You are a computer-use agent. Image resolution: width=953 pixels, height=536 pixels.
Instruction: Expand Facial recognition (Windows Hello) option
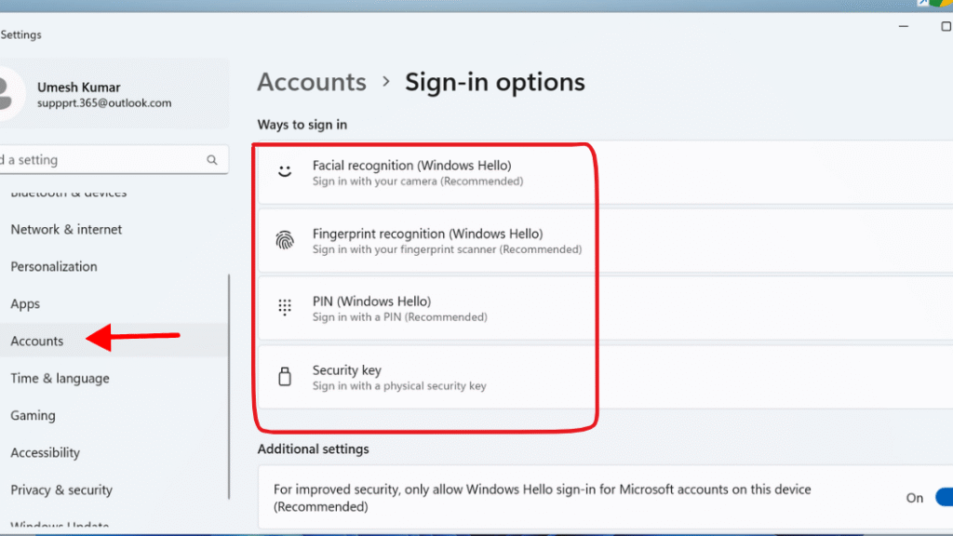[x=605, y=172]
